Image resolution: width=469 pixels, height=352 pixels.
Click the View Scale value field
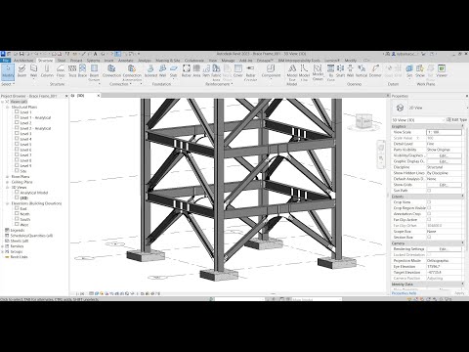click(444, 132)
